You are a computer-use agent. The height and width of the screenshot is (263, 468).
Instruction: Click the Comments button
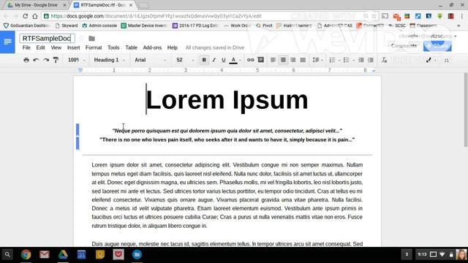[404, 45]
